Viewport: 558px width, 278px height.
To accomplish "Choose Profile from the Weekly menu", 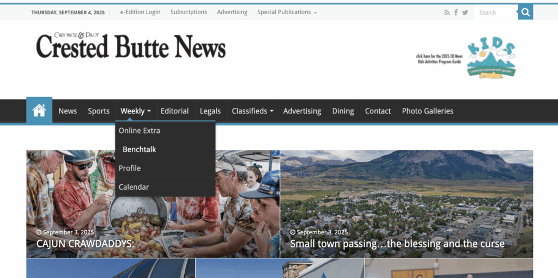I will [x=130, y=168].
